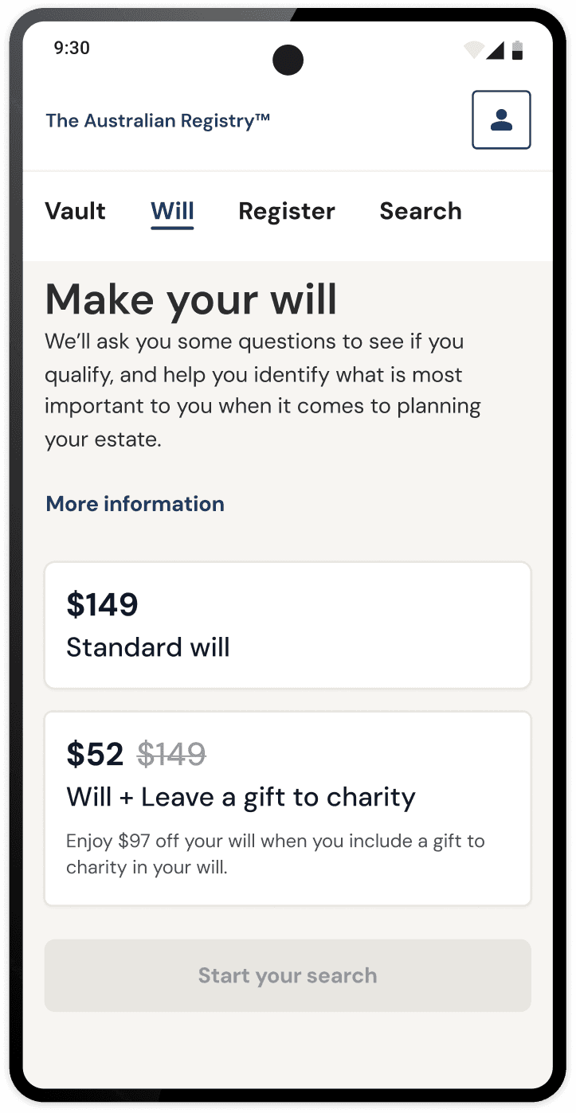Image resolution: width=576 pixels, height=1113 pixels.
Task: Tap the Wi-Fi status icon
Action: [474, 50]
